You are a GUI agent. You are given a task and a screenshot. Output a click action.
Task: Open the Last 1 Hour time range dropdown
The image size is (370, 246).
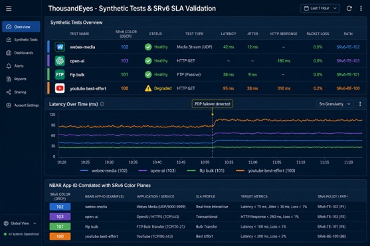tap(320, 8)
